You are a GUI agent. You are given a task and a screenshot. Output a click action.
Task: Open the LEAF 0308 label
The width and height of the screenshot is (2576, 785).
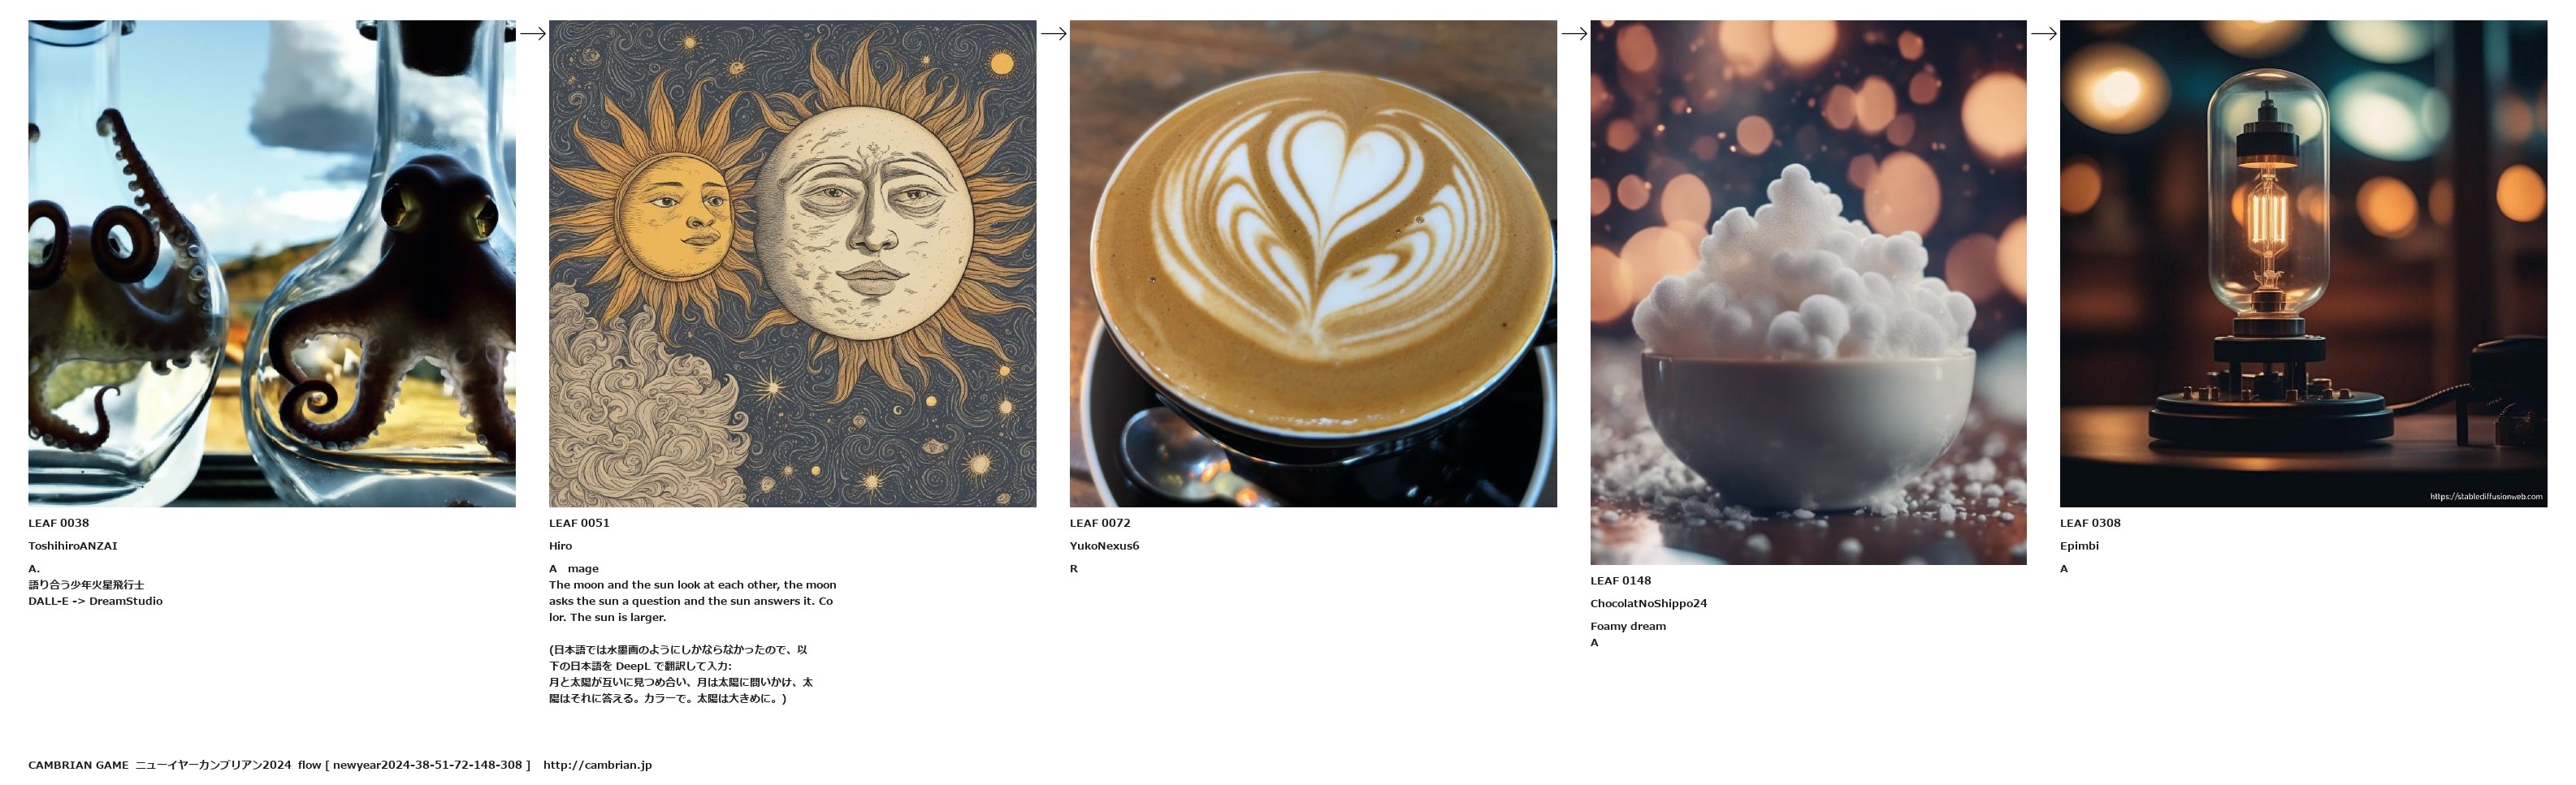pos(2090,524)
